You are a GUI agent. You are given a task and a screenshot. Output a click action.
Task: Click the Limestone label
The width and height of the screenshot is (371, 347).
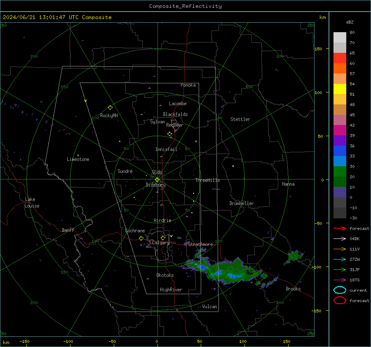(x=78, y=159)
